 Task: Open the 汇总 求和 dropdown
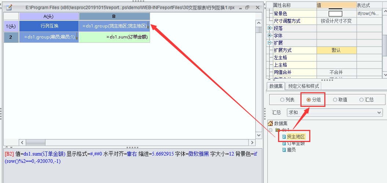point(335,113)
